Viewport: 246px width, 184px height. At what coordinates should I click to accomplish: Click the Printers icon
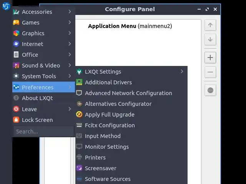tap(79, 158)
